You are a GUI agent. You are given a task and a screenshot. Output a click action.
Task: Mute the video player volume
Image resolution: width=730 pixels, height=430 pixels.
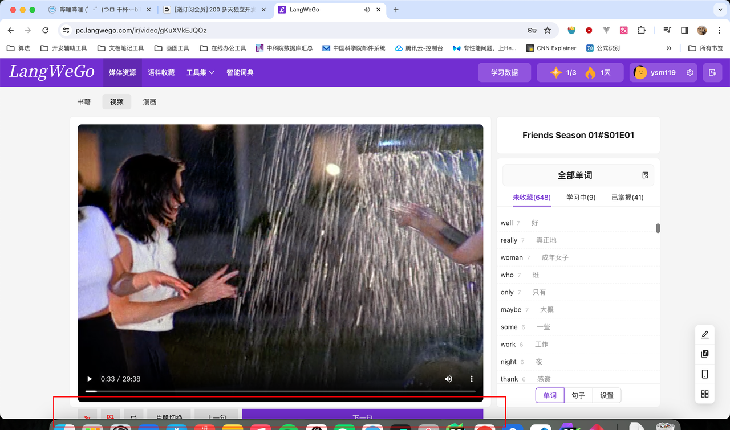pos(448,379)
